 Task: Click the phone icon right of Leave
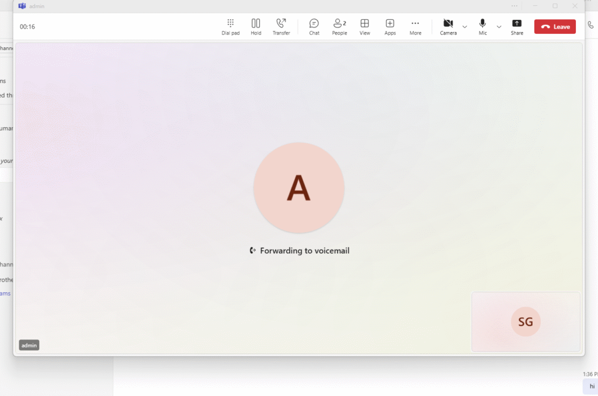coord(590,26)
